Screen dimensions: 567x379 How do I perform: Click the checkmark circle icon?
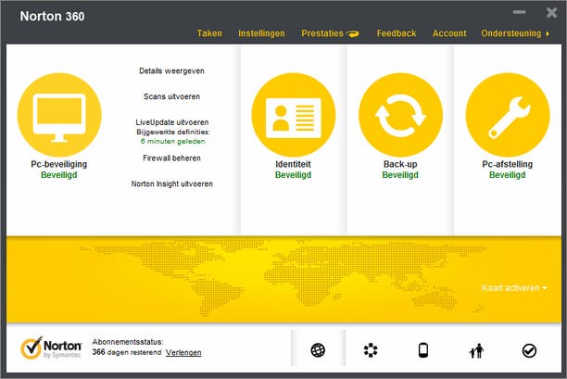click(529, 350)
